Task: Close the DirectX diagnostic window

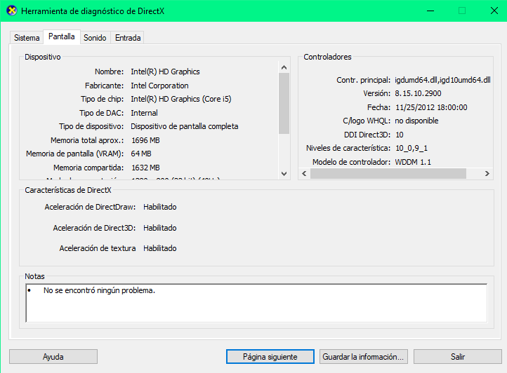Action: point(494,11)
